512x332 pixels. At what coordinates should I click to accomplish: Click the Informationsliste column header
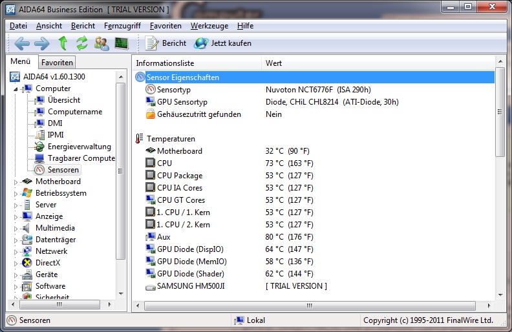pyautogui.click(x=197, y=63)
